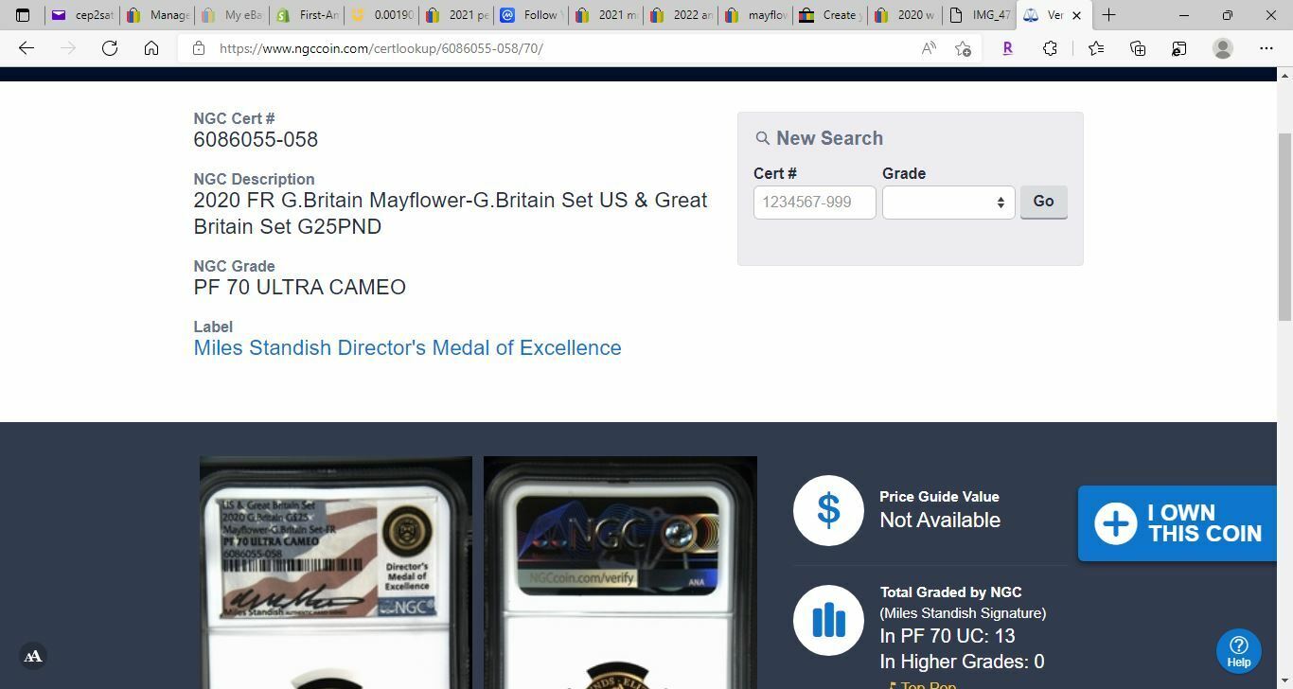Switch to the 0.00190 tab
This screenshot has height=689, width=1293.
coord(382,15)
